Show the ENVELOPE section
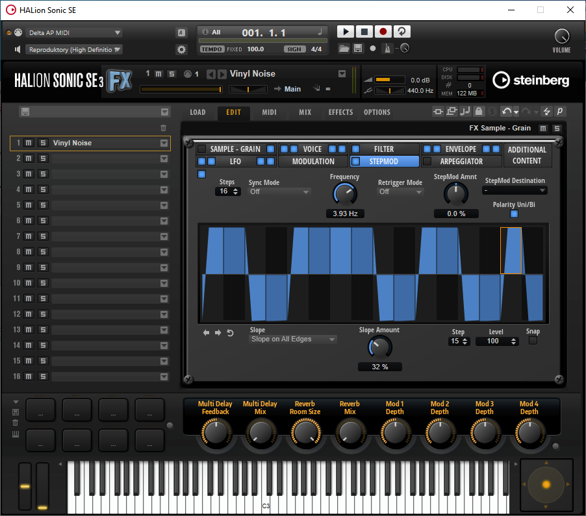Screen dimensions: 586x516 [461, 149]
